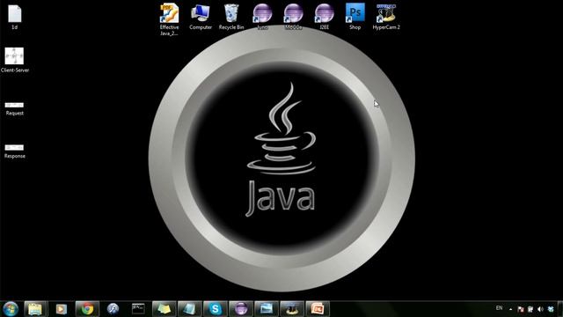Click the EN language indicator
The width and height of the screenshot is (563, 317).
(499, 308)
